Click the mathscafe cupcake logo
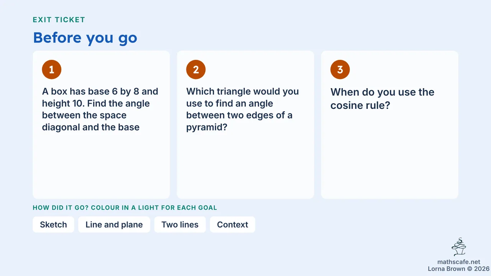This screenshot has width=491, height=276. tap(459, 247)
